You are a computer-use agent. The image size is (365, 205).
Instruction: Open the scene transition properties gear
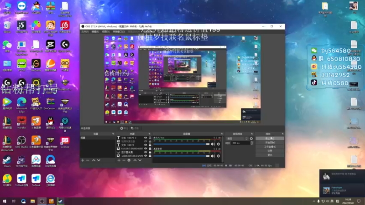pos(251,138)
